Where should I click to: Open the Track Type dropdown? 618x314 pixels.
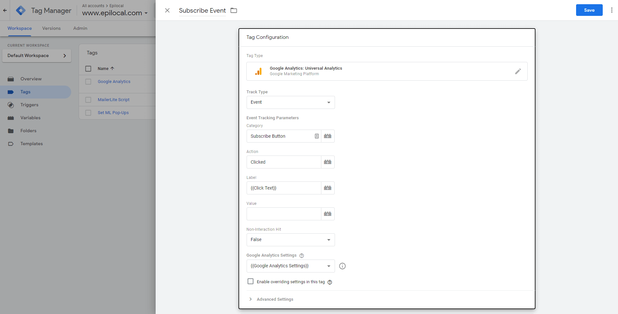pyautogui.click(x=290, y=102)
